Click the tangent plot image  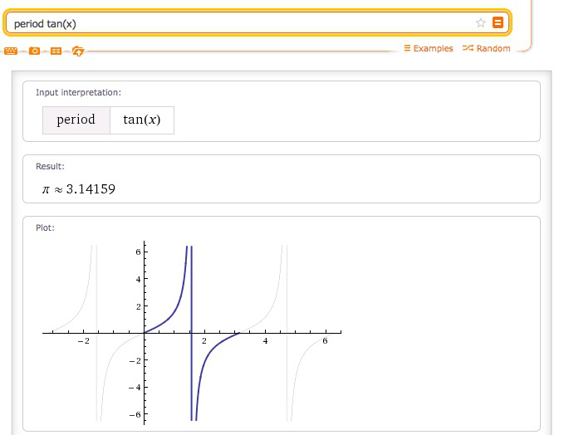tap(192, 333)
